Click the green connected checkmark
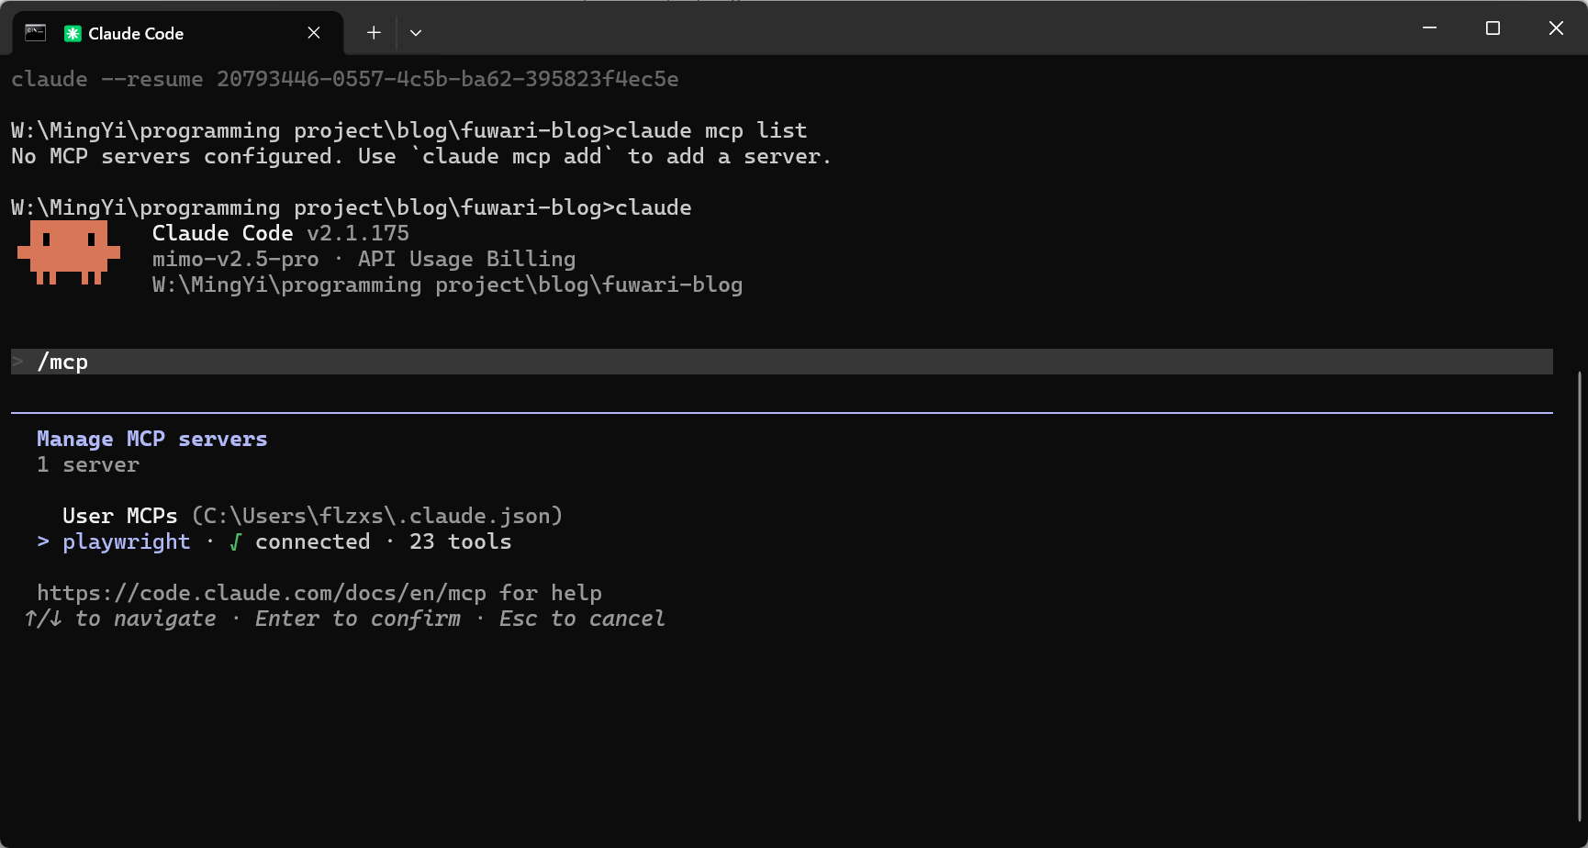 [x=236, y=541]
